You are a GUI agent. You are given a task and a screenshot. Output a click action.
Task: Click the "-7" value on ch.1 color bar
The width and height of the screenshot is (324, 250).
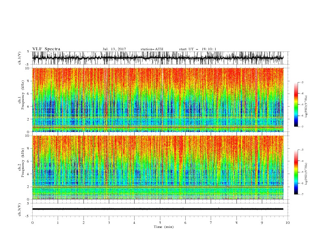tap(301, 127)
